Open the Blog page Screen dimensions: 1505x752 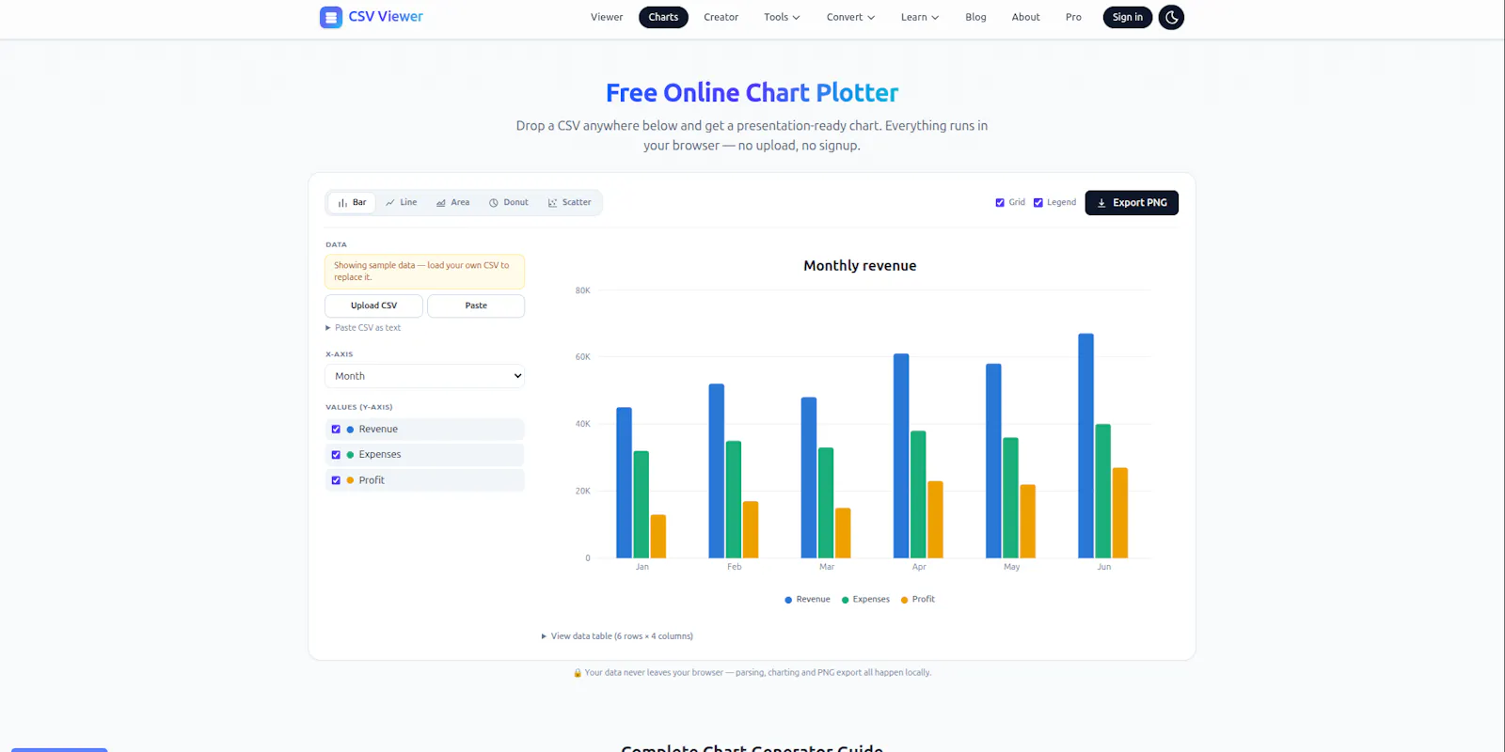(975, 17)
